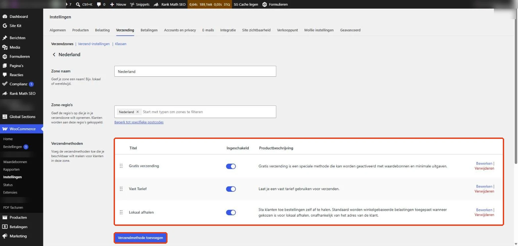The height and width of the screenshot is (246, 518).
Task: Click Bewerken for Lokaal afhalen
Action: tap(484, 210)
